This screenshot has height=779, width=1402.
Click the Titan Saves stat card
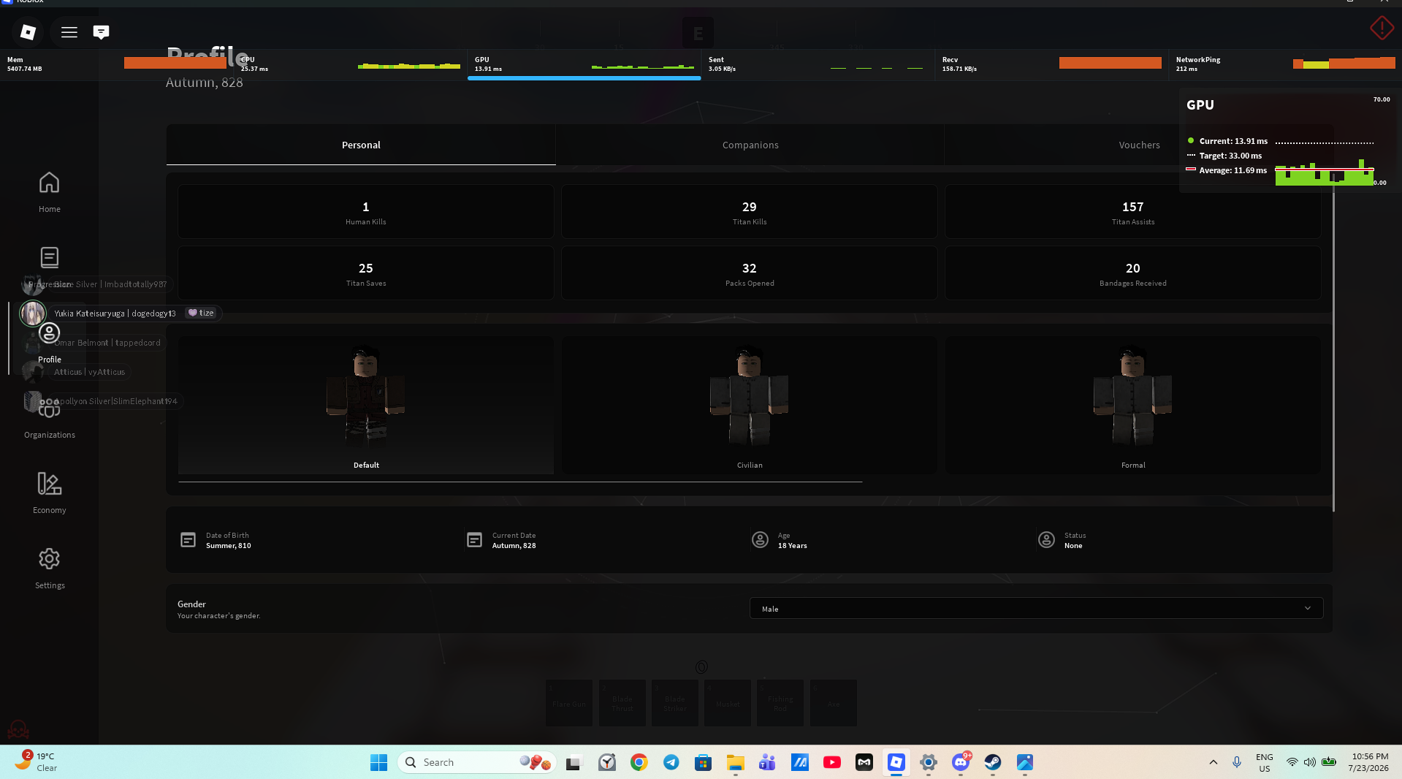coord(366,273)
